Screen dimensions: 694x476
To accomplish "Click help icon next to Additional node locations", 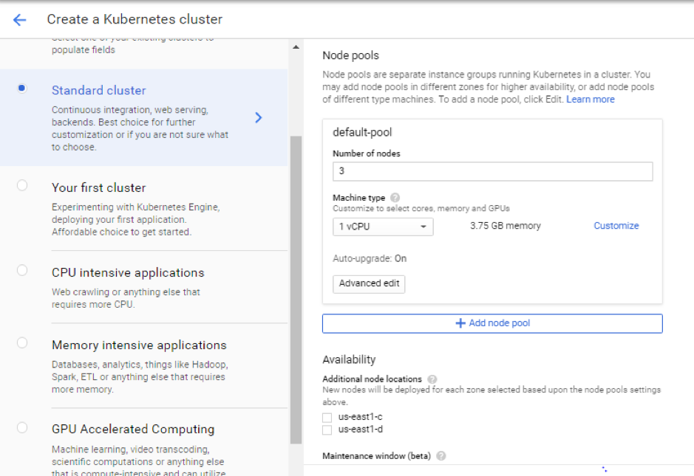I will tap(432, 379).
